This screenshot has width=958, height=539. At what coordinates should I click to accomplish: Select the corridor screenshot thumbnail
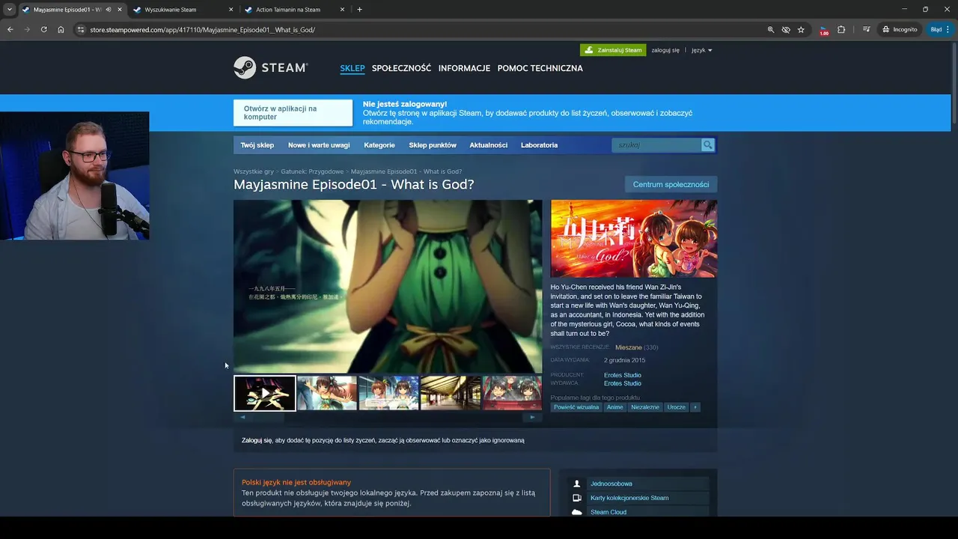[451, 393]
